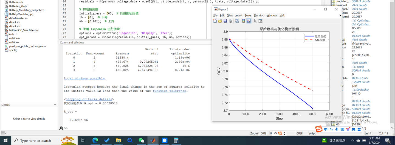Open the Property Inspector icon
Screen dimensions: 395x145
(261, 21)
